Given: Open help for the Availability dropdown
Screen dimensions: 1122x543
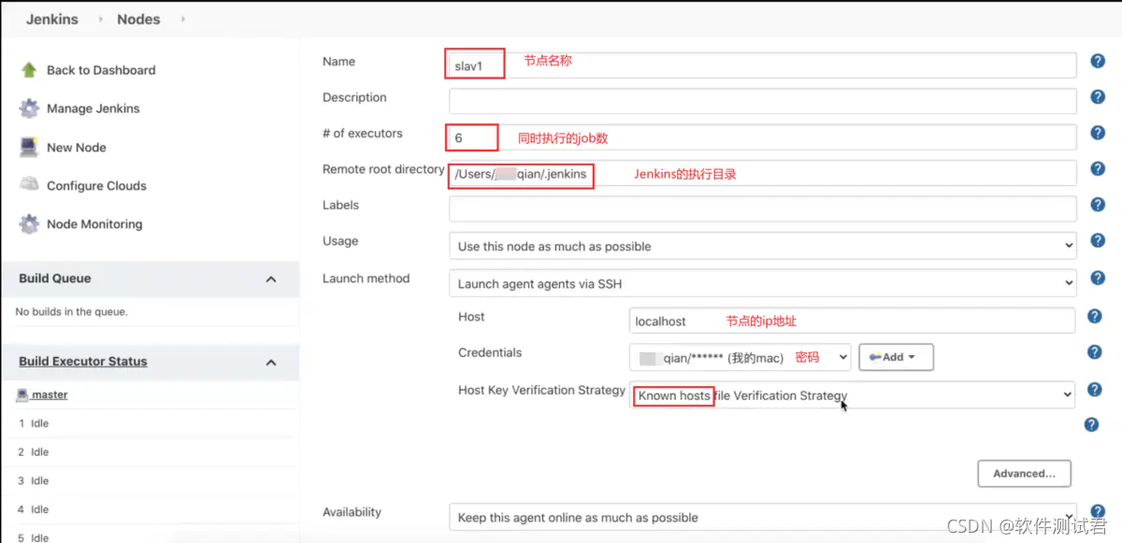Looking at the screenshot, I should 1098,512.
